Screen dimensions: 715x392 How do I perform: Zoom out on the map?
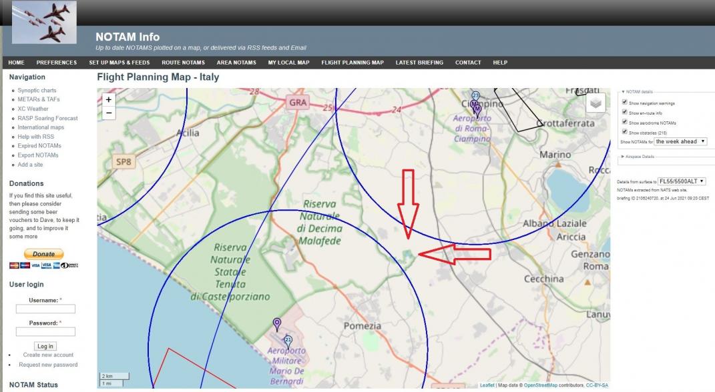click(109, 113)
